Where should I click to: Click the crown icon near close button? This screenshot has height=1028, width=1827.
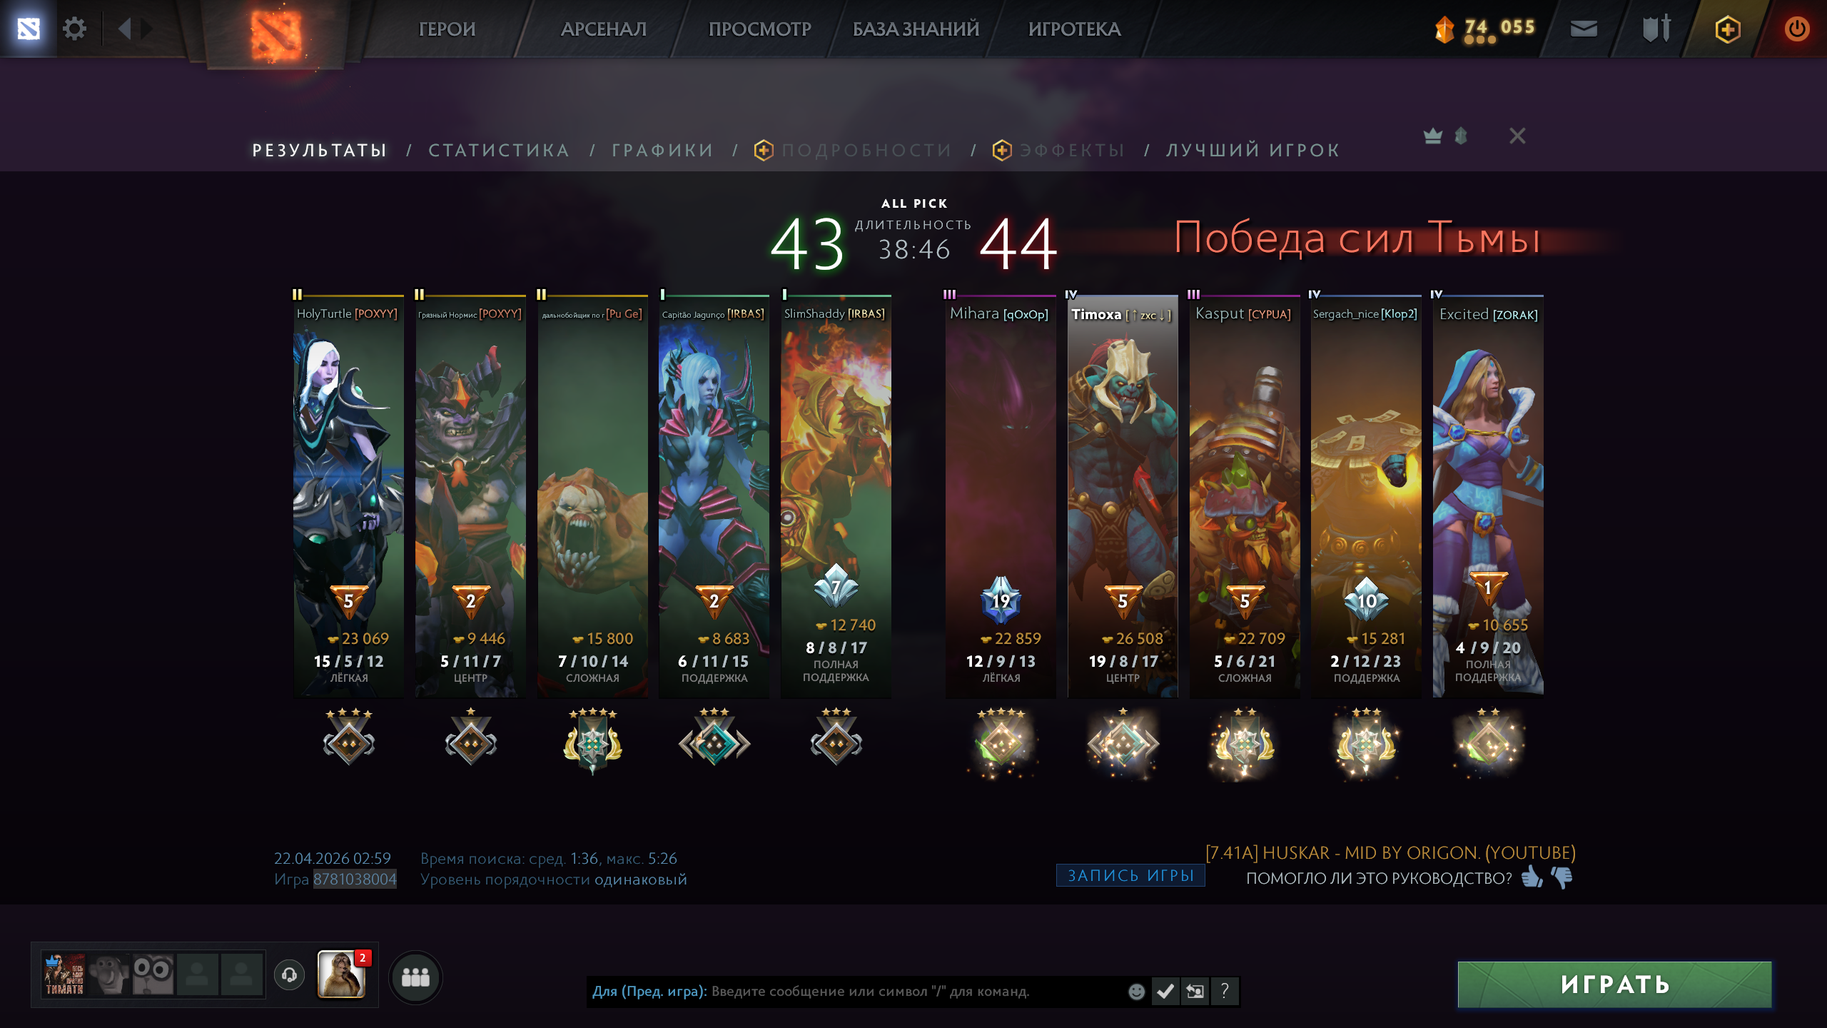point(1432,136)
